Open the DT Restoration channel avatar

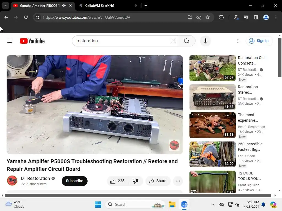click(x=12, y=181)
